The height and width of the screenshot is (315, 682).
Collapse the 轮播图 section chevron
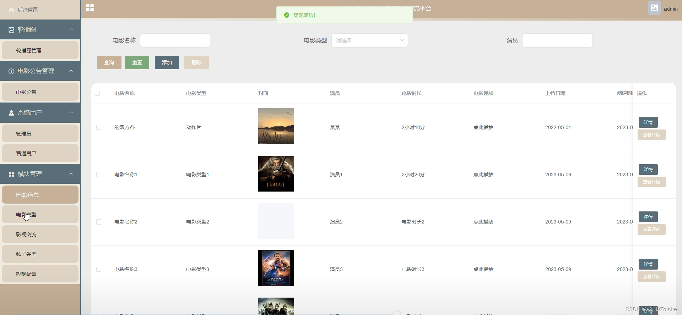click(71, 29)
